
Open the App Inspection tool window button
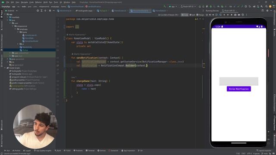point(128,151)
